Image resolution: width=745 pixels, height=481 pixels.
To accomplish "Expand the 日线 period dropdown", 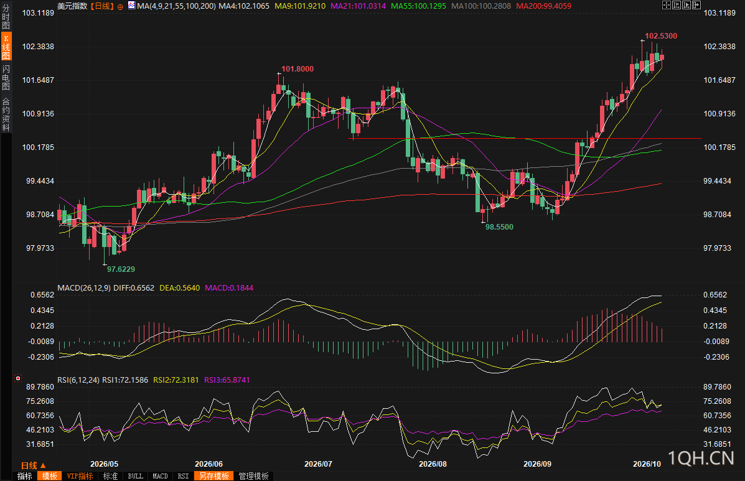I will [33, 465].
